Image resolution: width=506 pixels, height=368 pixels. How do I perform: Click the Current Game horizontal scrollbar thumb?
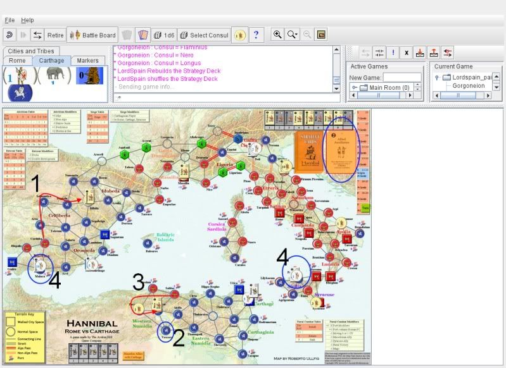pos(458,95)
